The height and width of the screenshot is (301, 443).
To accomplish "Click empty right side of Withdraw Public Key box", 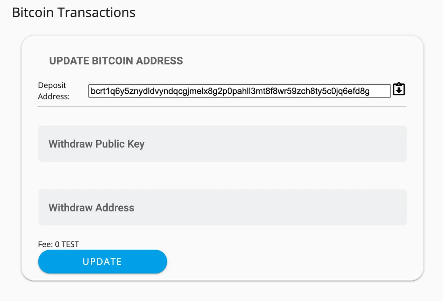I will click(x=311, y=143).
